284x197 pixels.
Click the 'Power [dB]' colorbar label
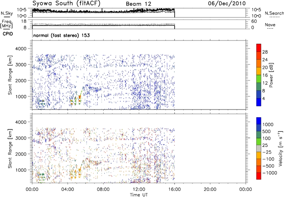tap(271, 75)
